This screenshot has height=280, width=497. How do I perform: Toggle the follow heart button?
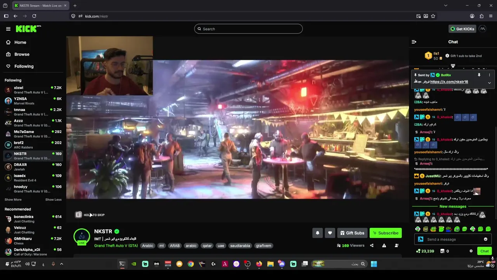[330, 233]
